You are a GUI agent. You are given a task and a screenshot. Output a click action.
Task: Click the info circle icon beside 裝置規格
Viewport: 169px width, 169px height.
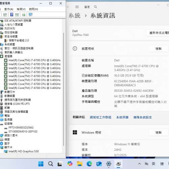pos(75,49)
